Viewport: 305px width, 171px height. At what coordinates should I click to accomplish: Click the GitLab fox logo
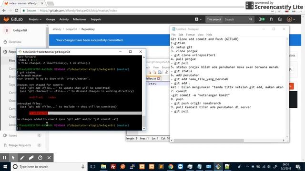6,19
